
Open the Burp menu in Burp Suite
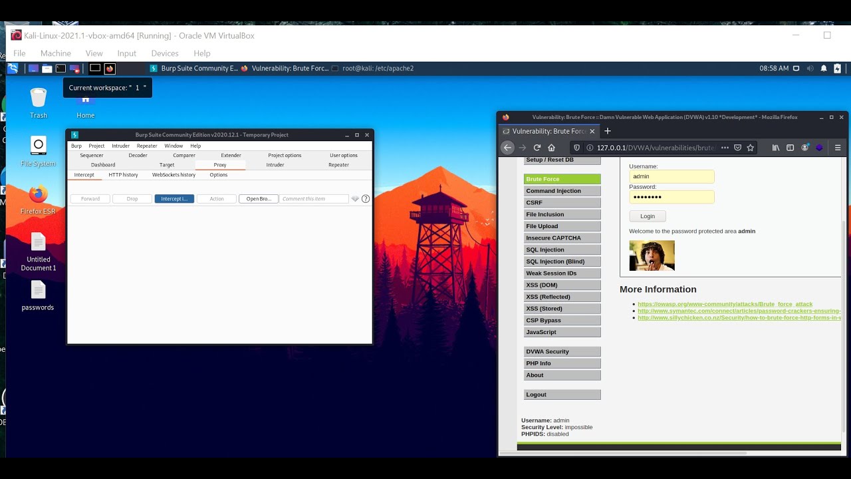(x=76, y=146)
